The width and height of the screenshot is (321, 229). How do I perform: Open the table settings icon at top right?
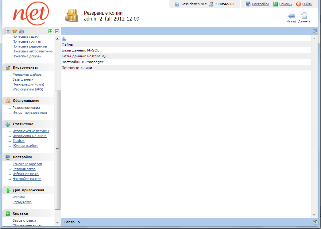[x=315, y=31]
